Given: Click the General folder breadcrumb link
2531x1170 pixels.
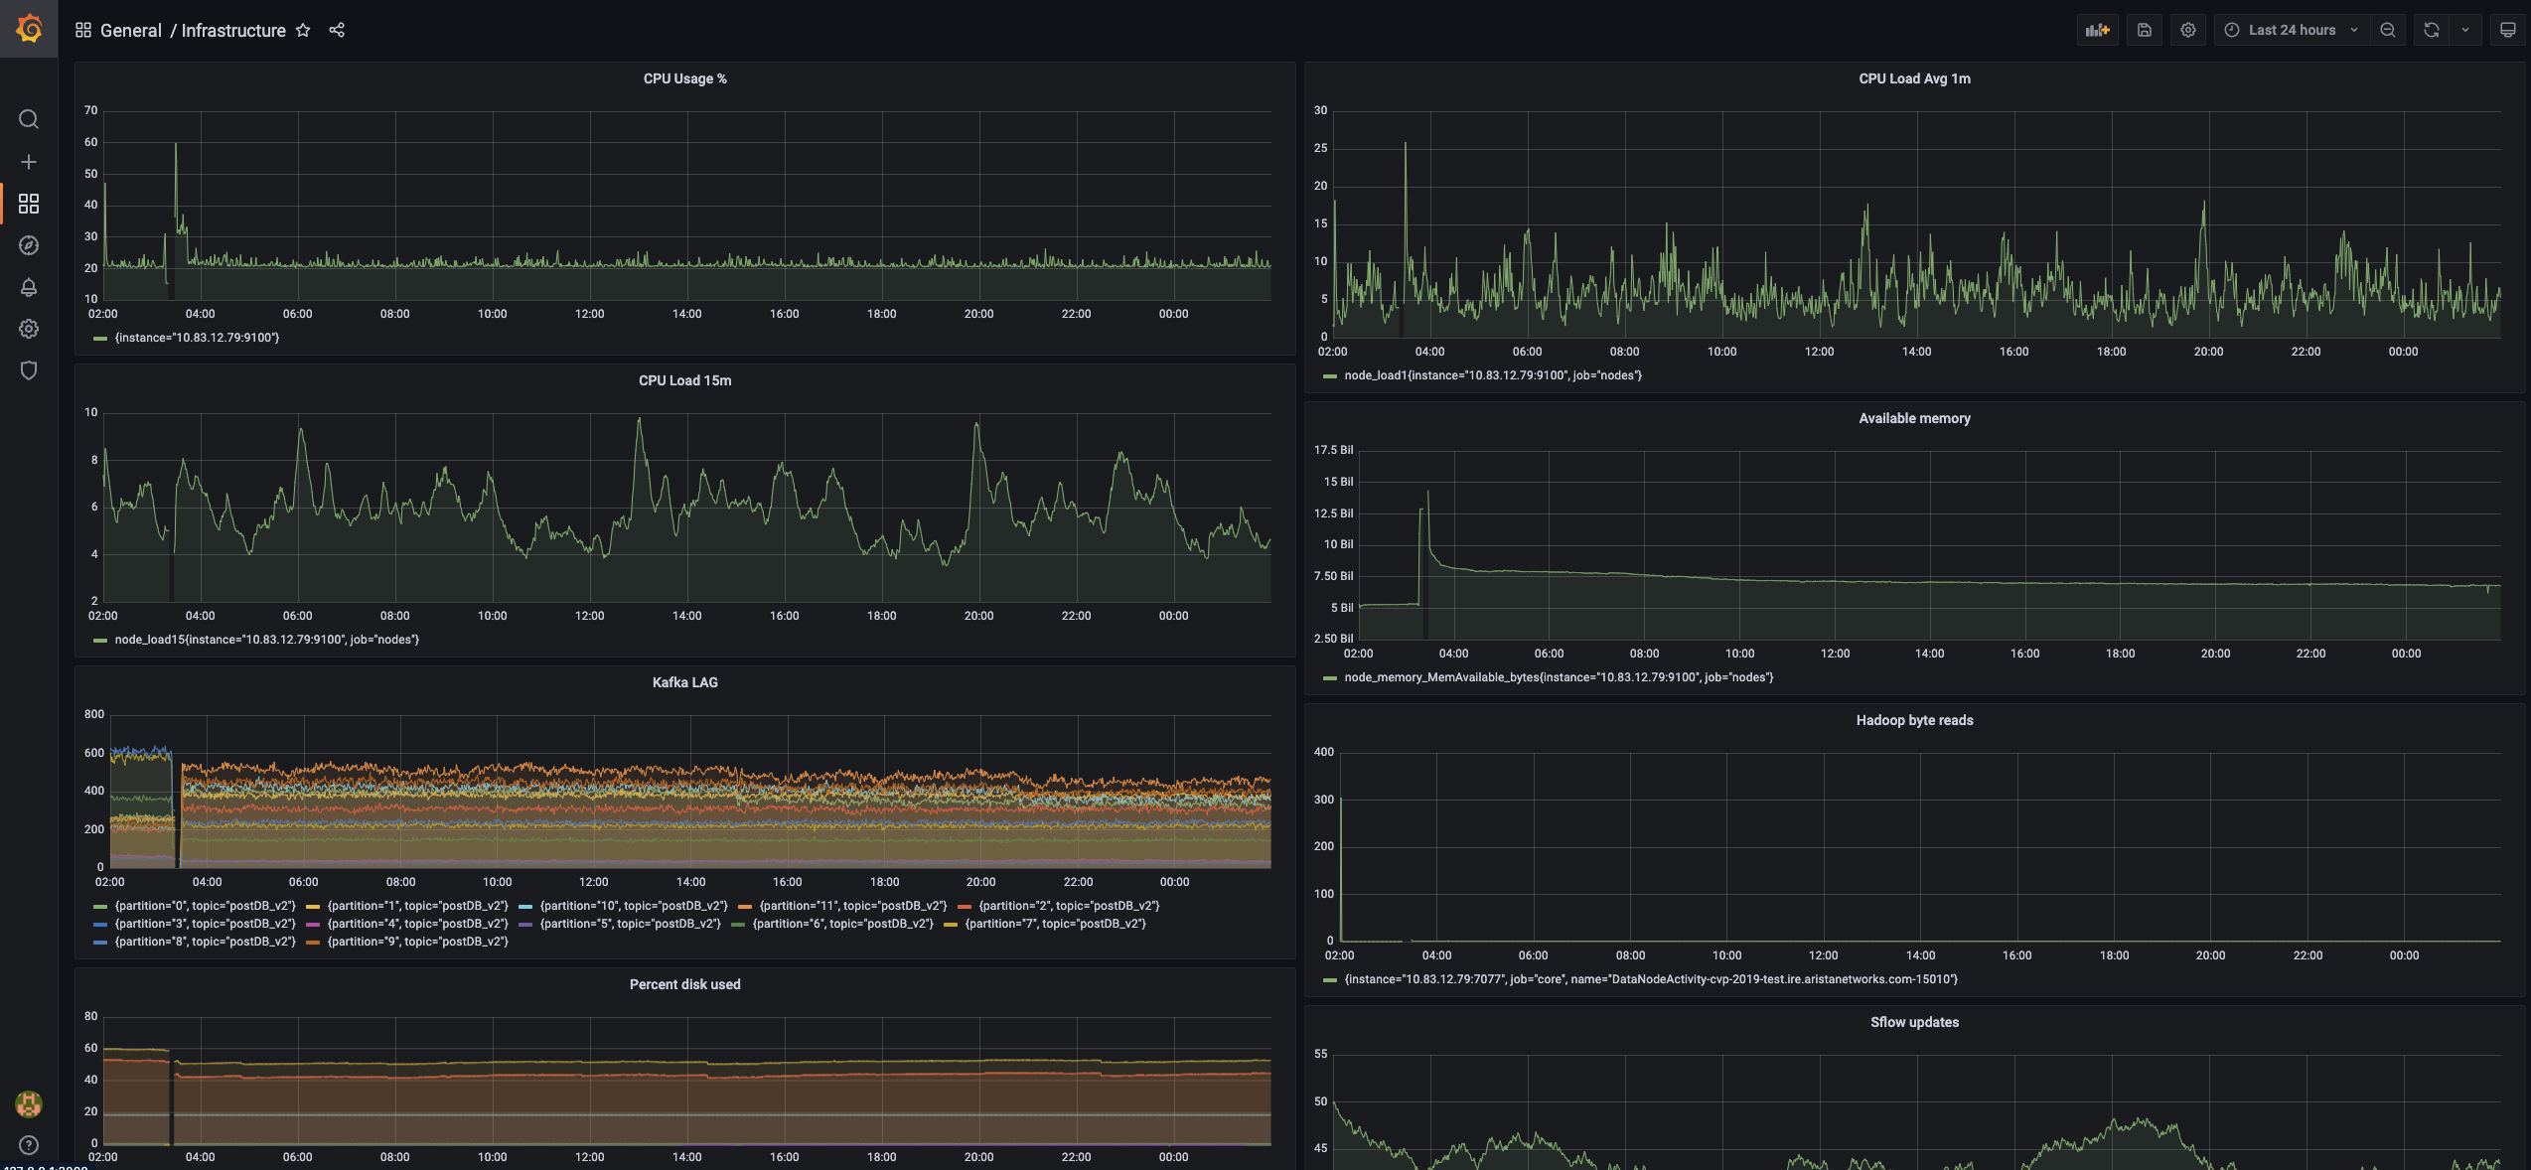Looking at the screenshot, I should 130,31.
